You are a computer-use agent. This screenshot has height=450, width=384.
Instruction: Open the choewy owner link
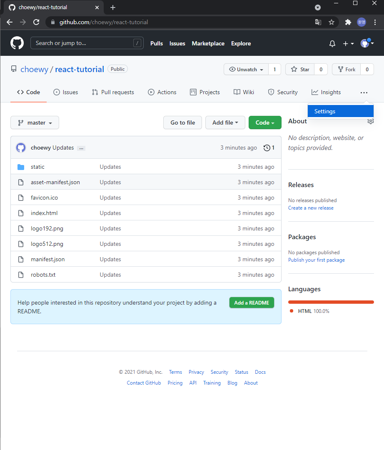click(x=35, y=69)
